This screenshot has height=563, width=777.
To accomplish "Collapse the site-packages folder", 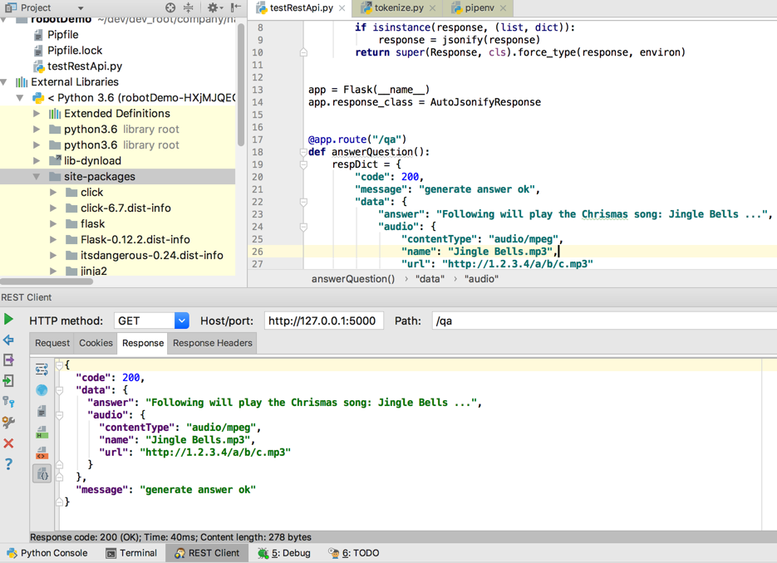I will click(x=36, y=177).
